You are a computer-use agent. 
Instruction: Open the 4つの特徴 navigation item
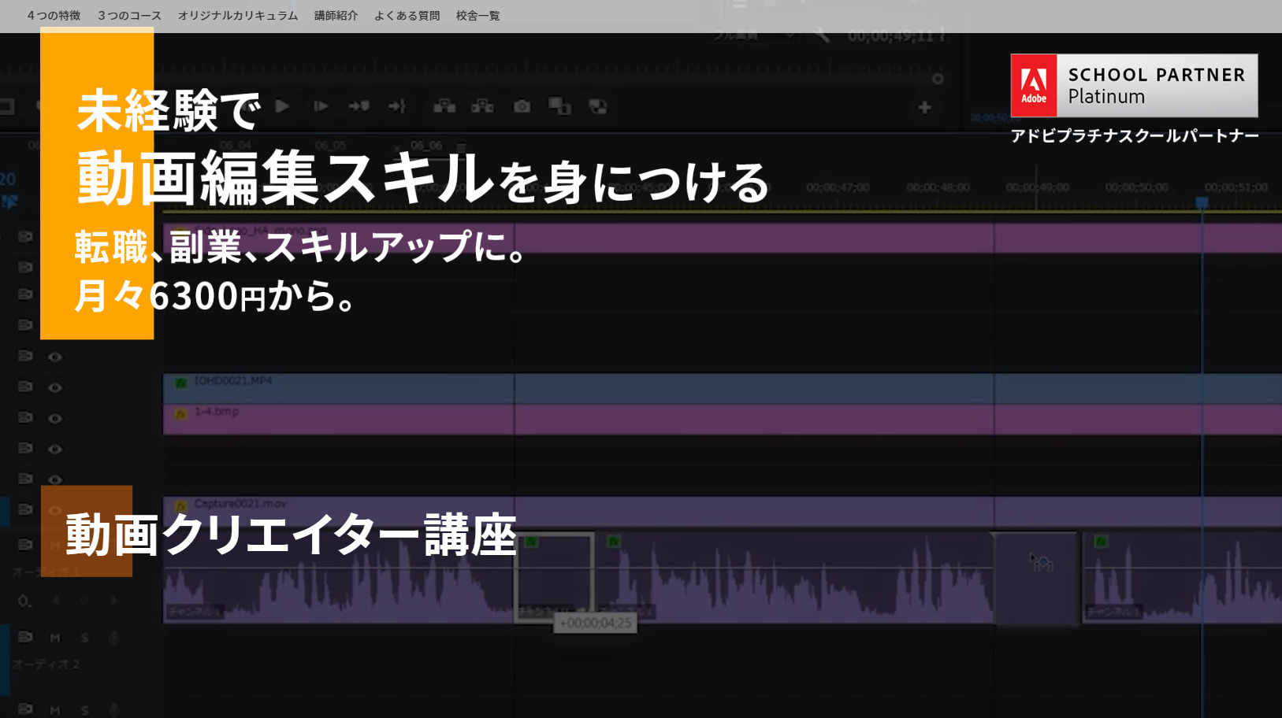pyautogui.click(x=54, y=16)
